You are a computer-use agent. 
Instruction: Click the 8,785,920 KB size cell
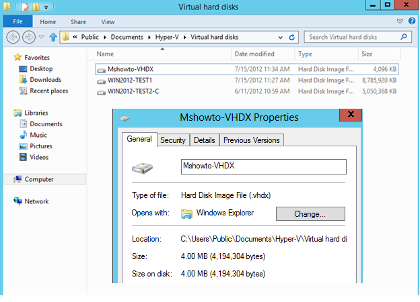[379, 81]
